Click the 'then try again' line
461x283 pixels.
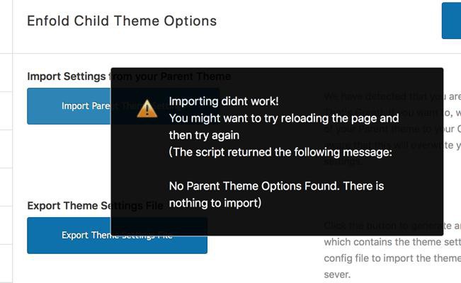click(204, 134)
